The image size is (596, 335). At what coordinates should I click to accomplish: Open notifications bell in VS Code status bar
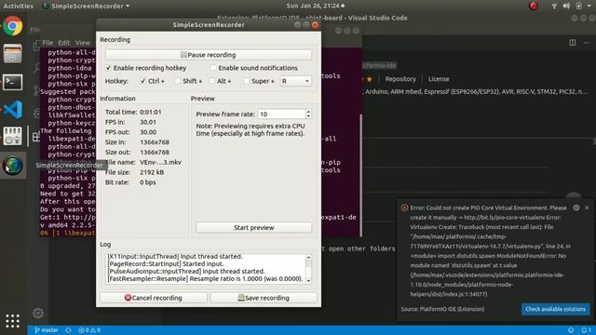click(586, 330)
